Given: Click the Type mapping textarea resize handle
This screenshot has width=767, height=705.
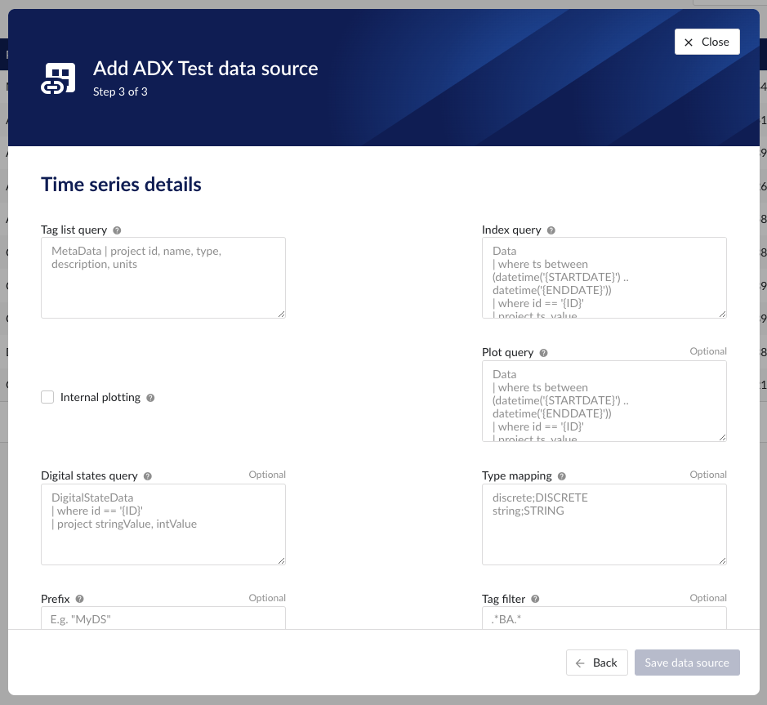Looking at the screenshot, I should point(722,559).
